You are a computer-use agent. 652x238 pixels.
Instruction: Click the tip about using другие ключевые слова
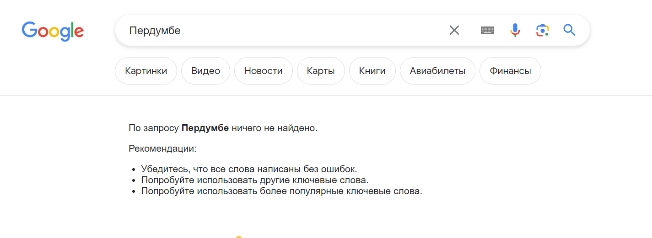click(x=254, y=180)
